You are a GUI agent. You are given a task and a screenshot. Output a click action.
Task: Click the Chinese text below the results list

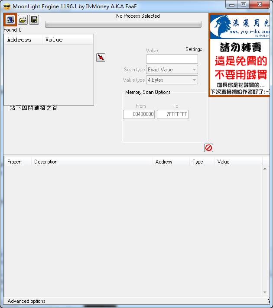(33, 108)
